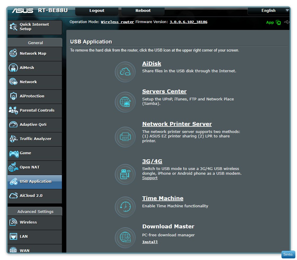Viewport: 297px width, 260px height.
Task: Click the Reboot button
Action: coord(143,11)
